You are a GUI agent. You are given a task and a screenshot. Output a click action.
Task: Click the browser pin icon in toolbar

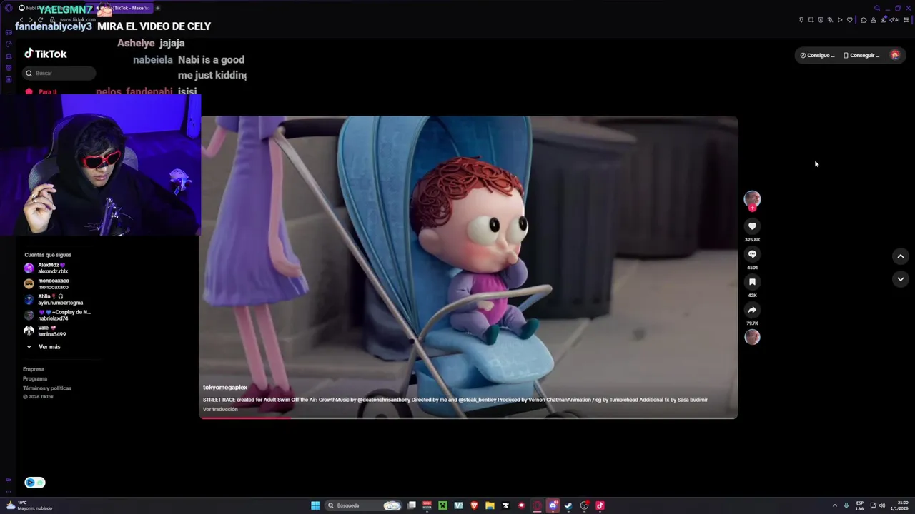[x=801, y=20]
